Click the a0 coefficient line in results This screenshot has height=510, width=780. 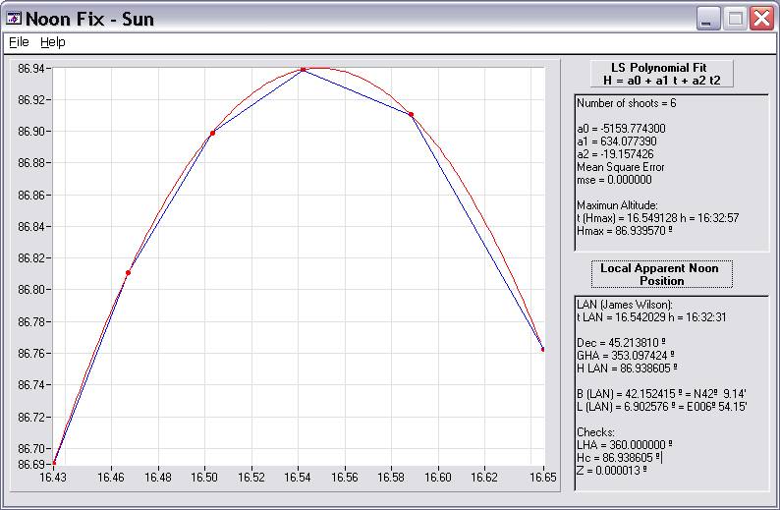point(619,129)
